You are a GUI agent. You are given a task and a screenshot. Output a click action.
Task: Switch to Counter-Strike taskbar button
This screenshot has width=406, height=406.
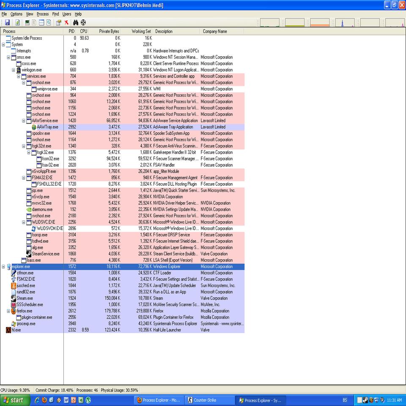click(x=210, y=401)
